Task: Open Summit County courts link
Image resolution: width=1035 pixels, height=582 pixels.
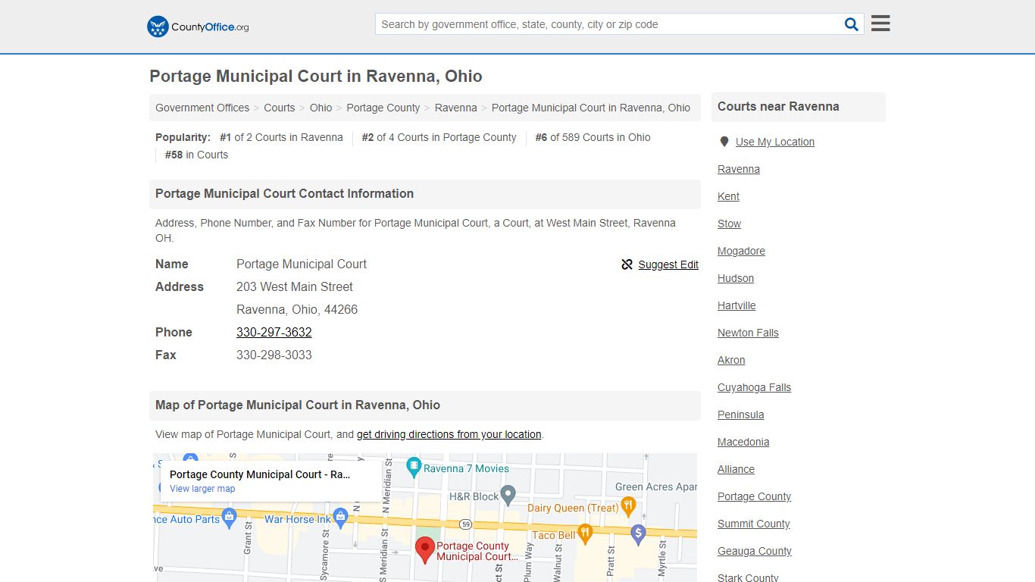Action: click(753, 524)
